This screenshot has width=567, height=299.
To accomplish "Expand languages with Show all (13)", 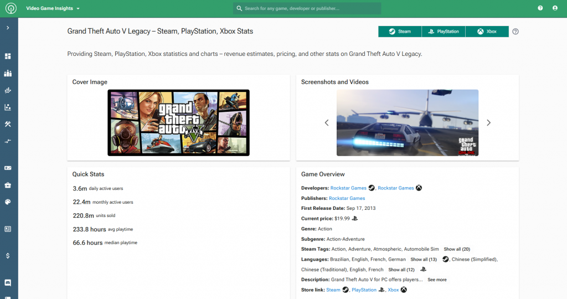I will tap(424, 259).
